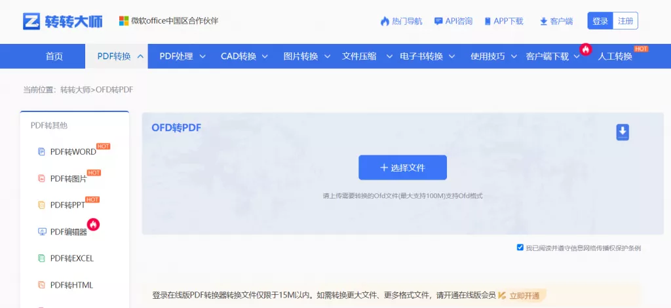Open the PDF处理 menu
This screenshot has height=308, width=671.
[x=176, y=56]
